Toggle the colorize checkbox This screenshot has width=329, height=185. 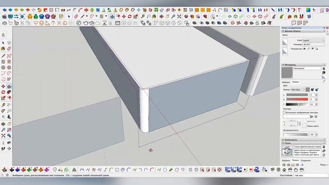(x=305, y=121)
